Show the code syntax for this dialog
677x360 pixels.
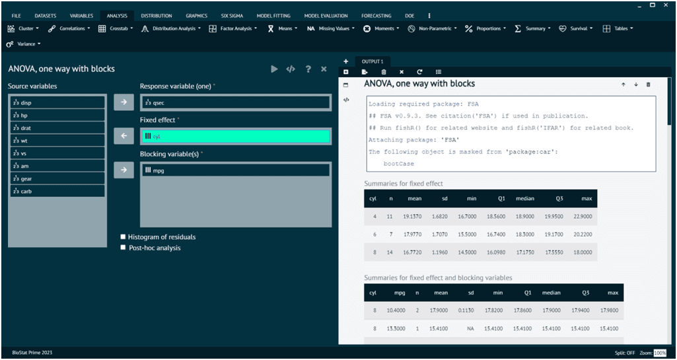pos(291,69)
